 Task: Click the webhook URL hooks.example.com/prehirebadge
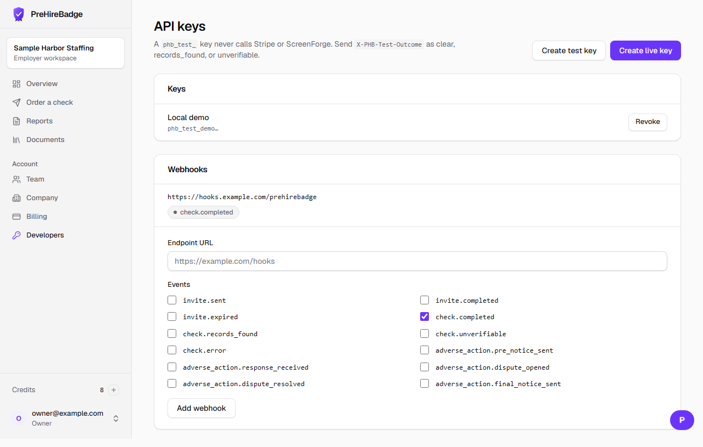coord(242,197)
